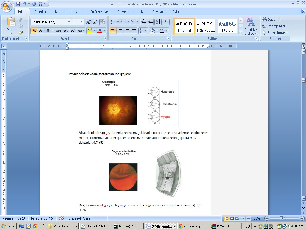The image size is (306, 230).
Task: Click the Grow Font icon
Action: 88,22
